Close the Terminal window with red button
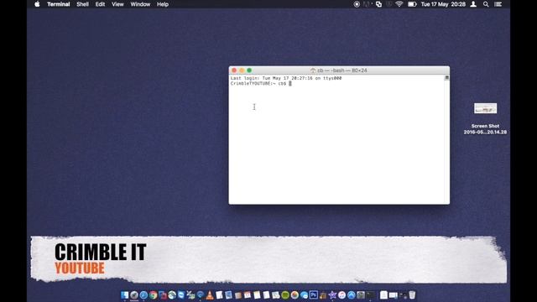The height and width of the screenshot is (302, 537). (234, 70)
